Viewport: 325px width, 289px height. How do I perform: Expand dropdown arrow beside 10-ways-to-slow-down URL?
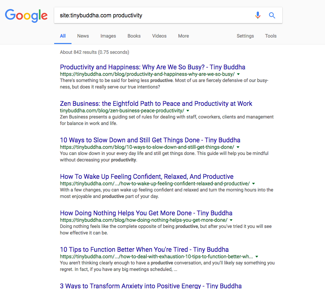click(238, 147)
